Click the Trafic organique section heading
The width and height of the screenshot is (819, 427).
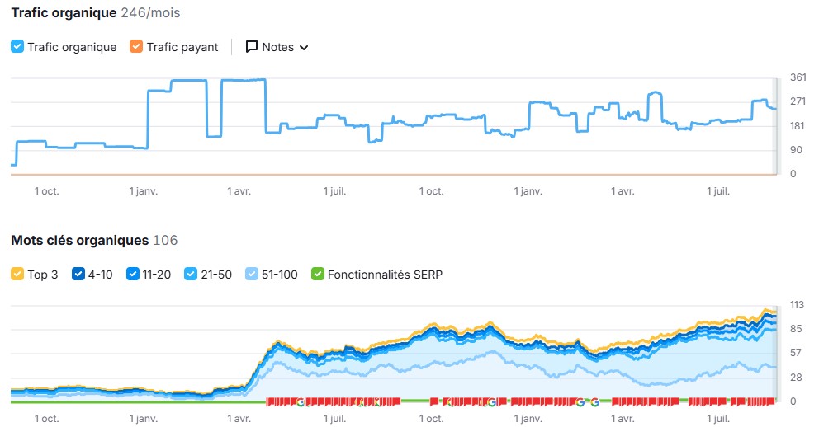point(64,13)
